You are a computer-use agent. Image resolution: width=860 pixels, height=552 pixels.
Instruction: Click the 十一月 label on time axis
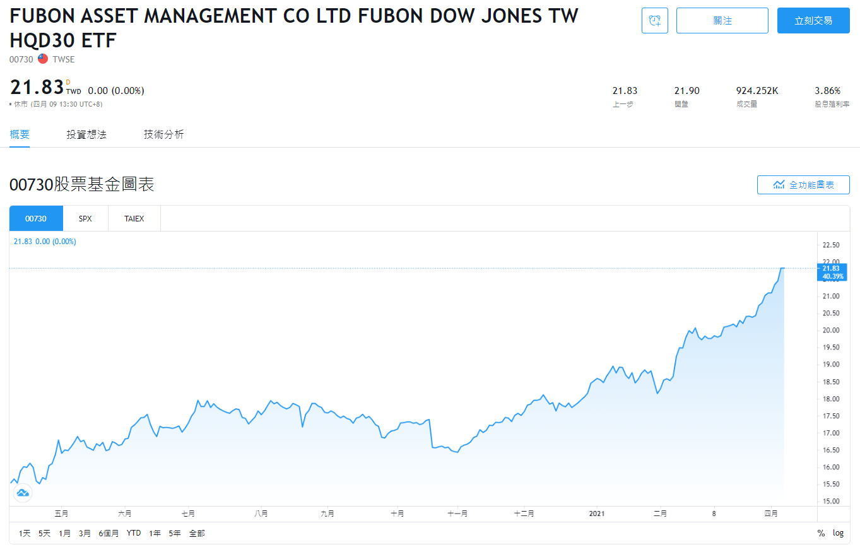tap(457, 514)
